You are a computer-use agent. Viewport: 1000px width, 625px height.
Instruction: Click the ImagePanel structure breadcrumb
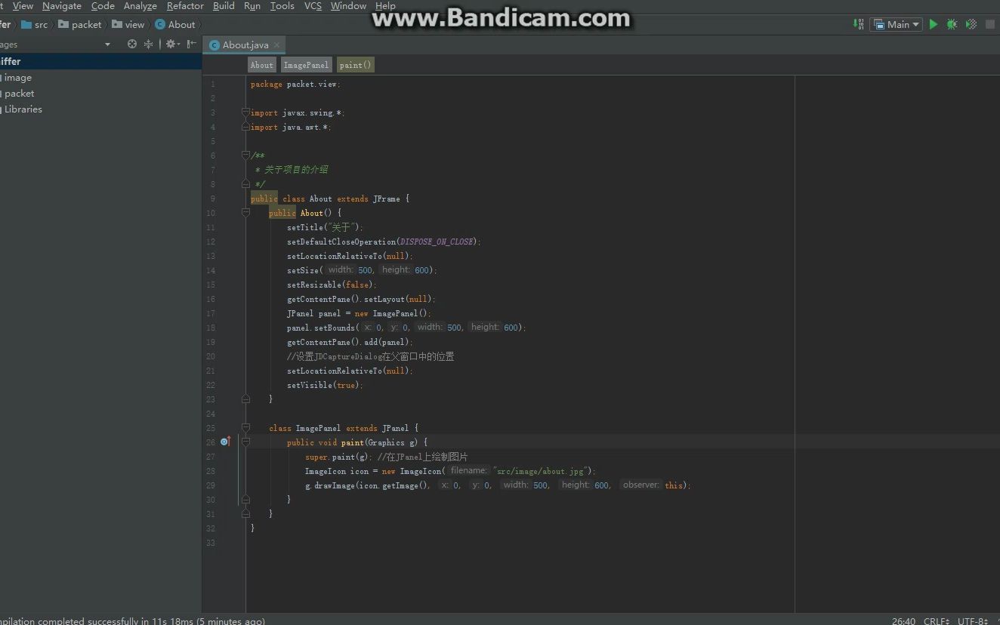point(306,65)
